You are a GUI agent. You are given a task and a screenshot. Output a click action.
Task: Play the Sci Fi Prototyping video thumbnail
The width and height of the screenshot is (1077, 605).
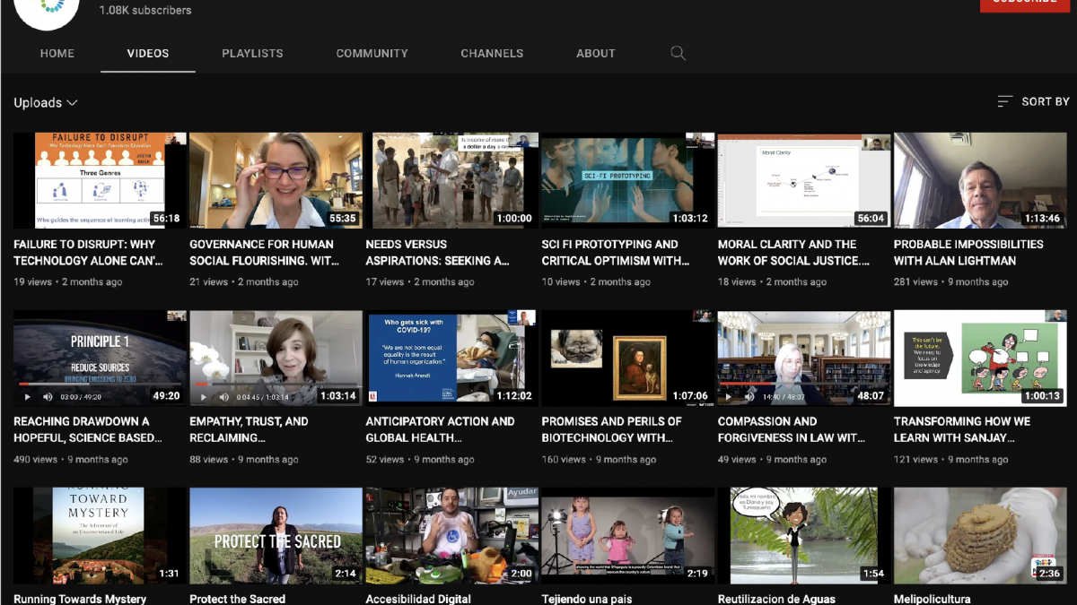click(627, 180)
